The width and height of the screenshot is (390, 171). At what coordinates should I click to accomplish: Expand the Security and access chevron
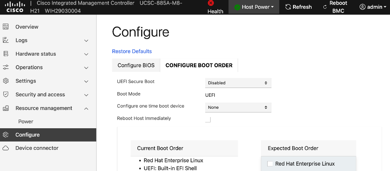(86, 95)
